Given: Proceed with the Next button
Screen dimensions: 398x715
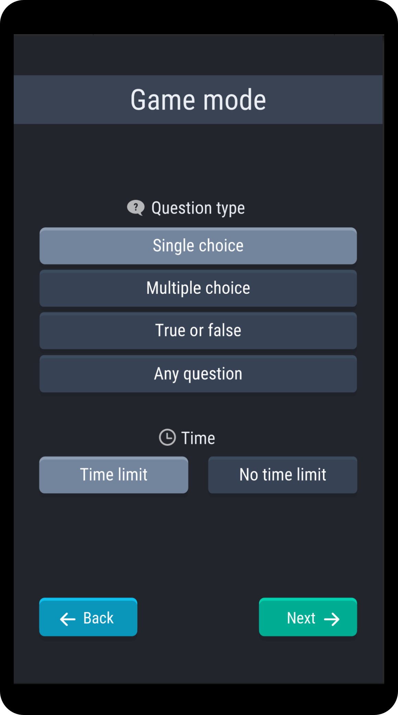Looking at the screenshot, I should click(308, 617).
